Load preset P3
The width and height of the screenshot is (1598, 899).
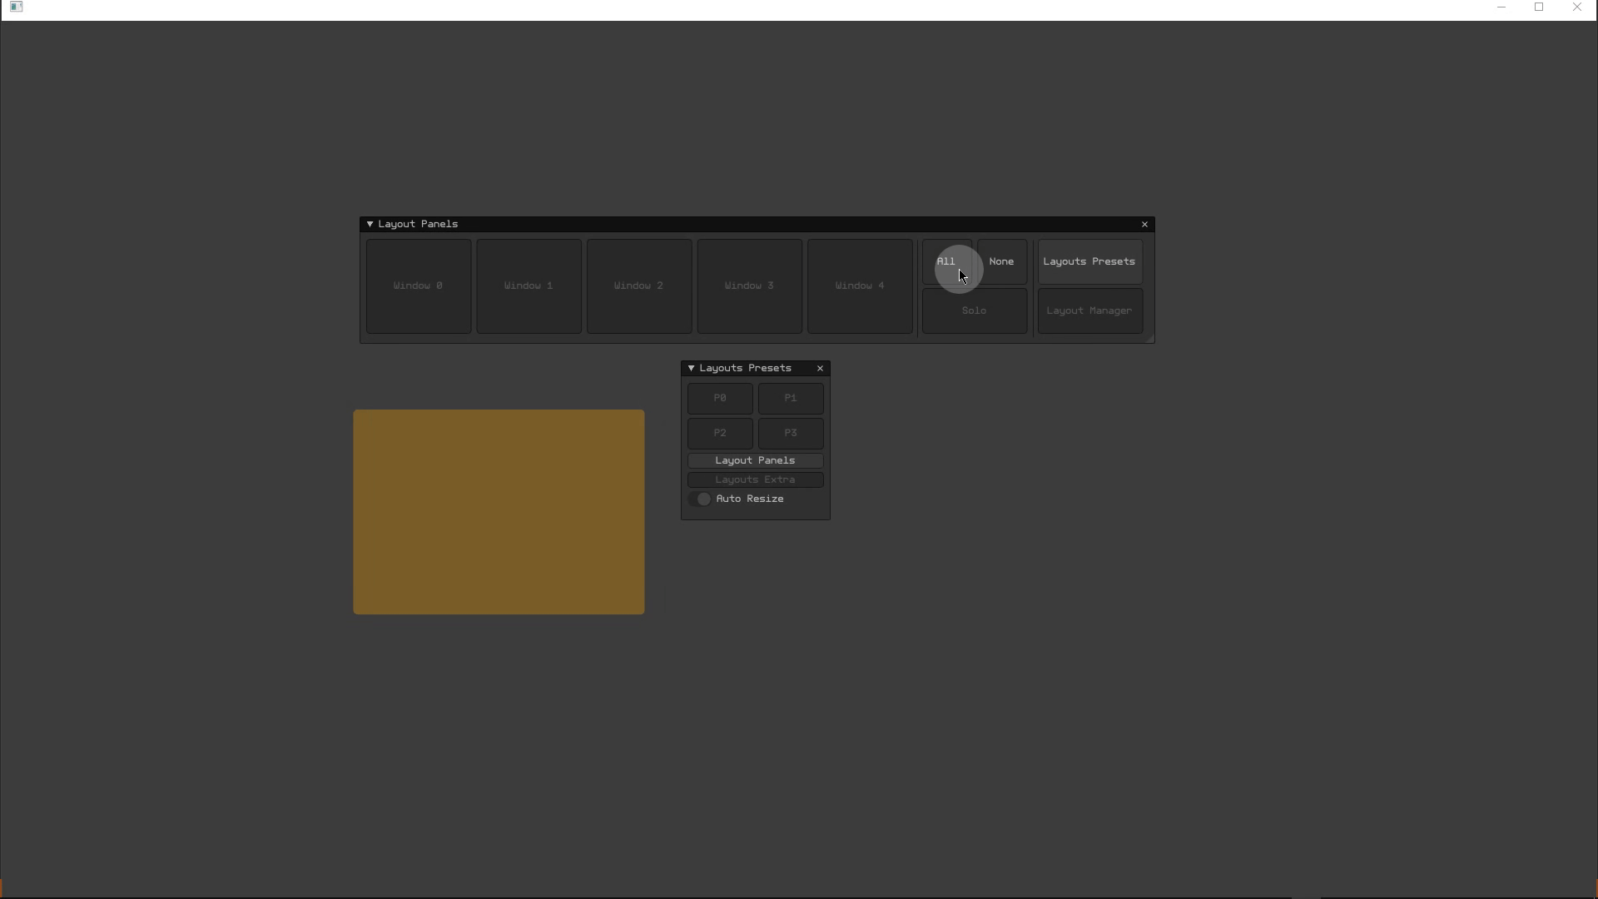(791, 434)
